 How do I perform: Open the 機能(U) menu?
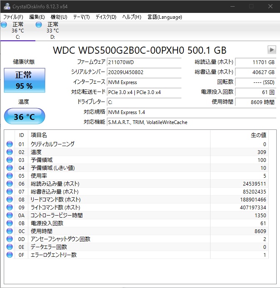pyautogui.click(x=59, y=17)
